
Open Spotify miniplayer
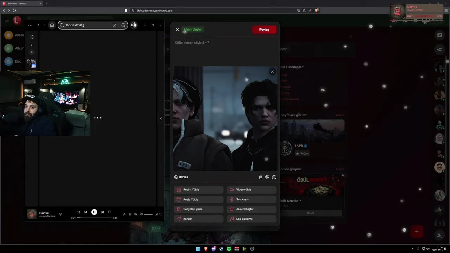pos(156,214)
